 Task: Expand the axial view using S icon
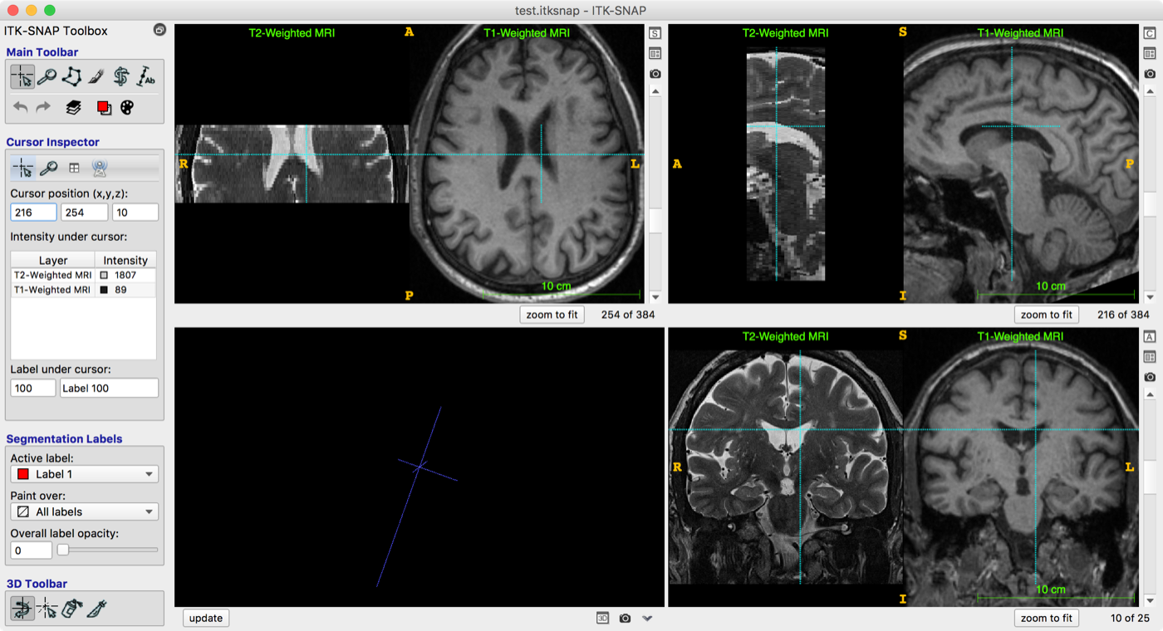pyautogui.click(x=655, y=33)
